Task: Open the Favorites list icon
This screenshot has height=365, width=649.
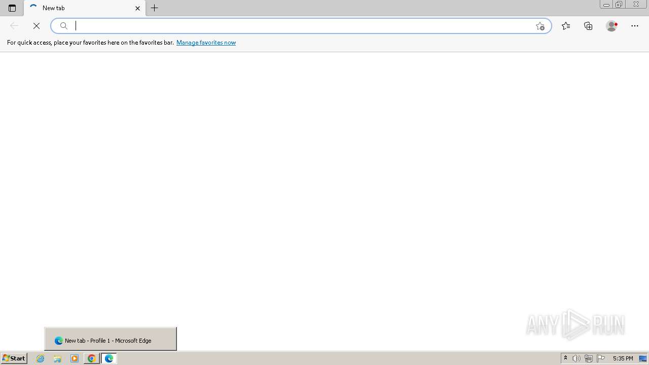Action: point(566,26)
